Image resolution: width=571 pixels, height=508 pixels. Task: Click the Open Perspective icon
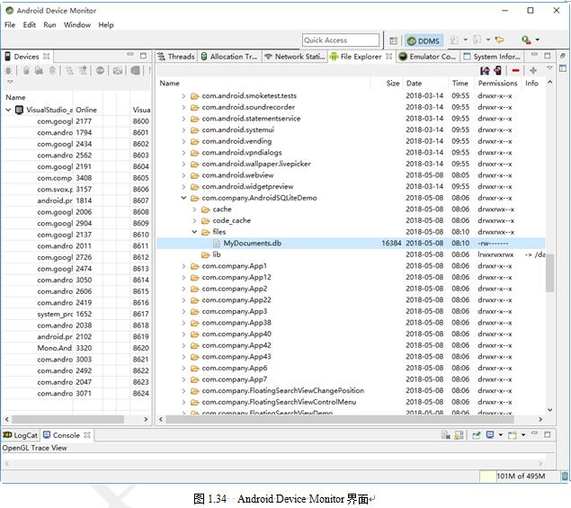393,40
